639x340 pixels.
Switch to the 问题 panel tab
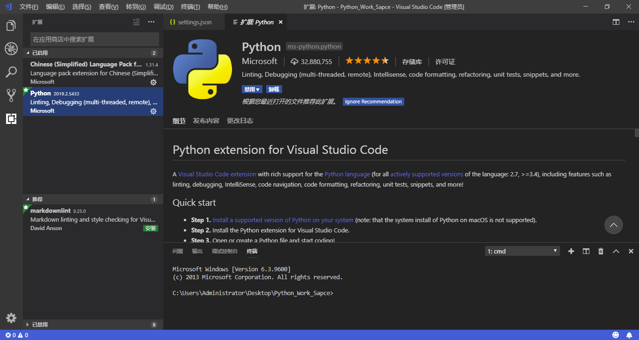coord(178,251)
